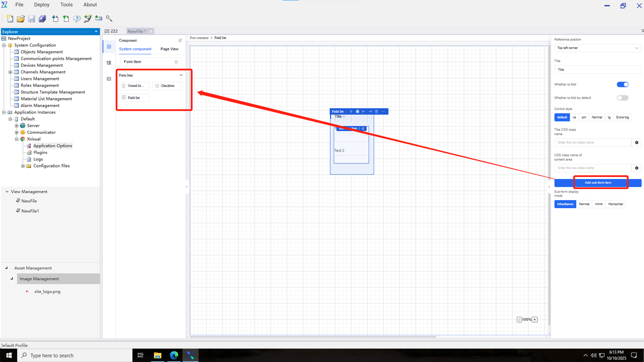
Task: Click the zoom out minus button
Action: coord(519,319)
